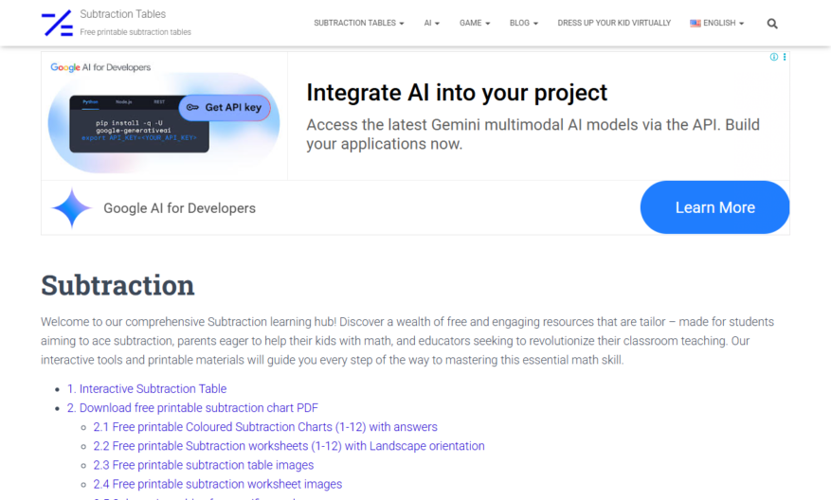Open Coloured Subtraction Charts with answers link
Screen dimensions: 831x500
point(265,427)
